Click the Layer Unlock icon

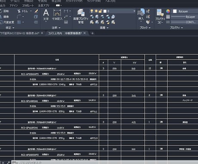108,22
